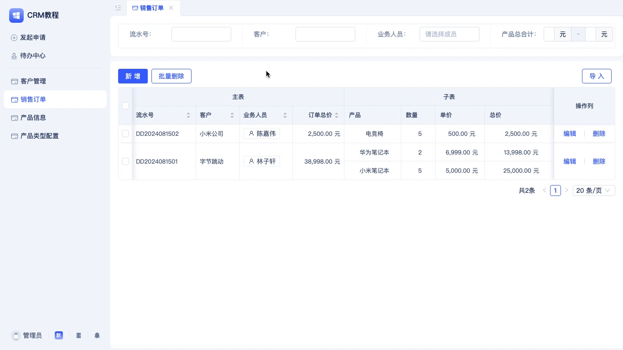Image resolution: width=623 pixels, height=350 pixels.
Task: Click the person icon beside 林子轩
Action: pyautogui.click(x=251, y=161)
